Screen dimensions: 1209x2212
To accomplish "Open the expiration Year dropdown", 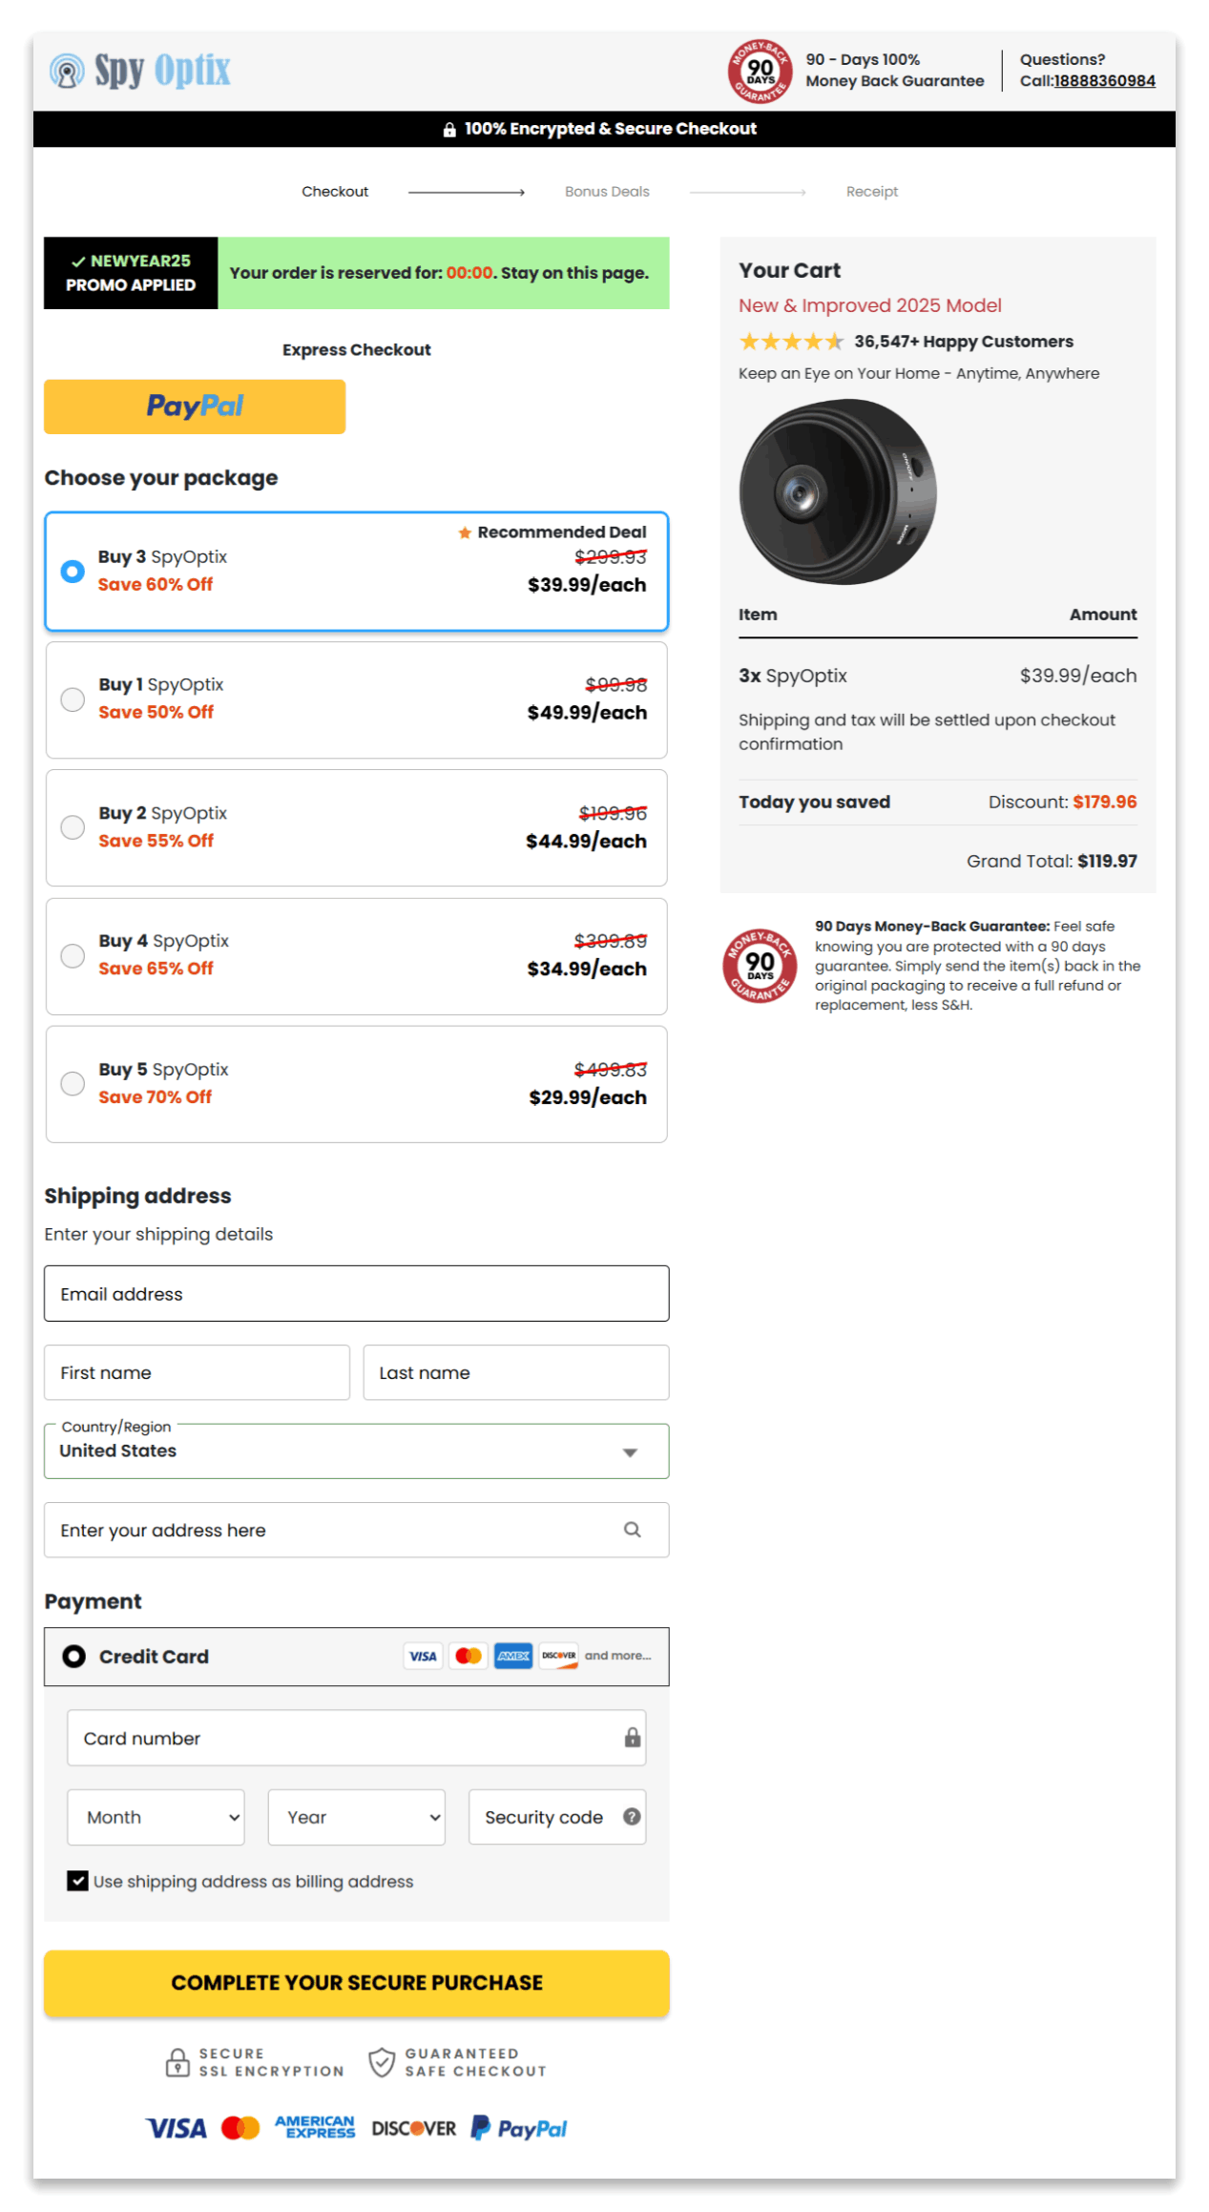I will (x=356, y=1817).
